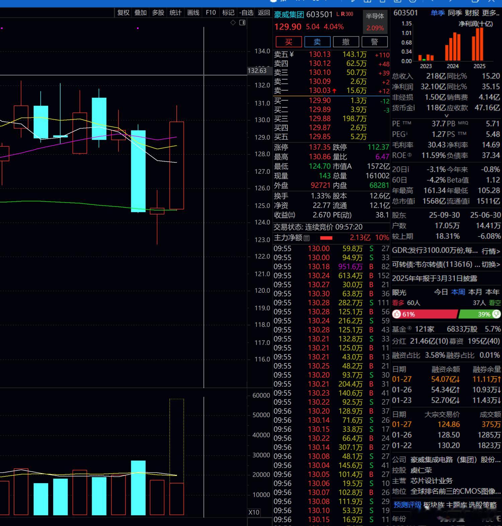502x526 pixels.
Task: Click the 撤 cancel order button
Action: click(346, 42)
